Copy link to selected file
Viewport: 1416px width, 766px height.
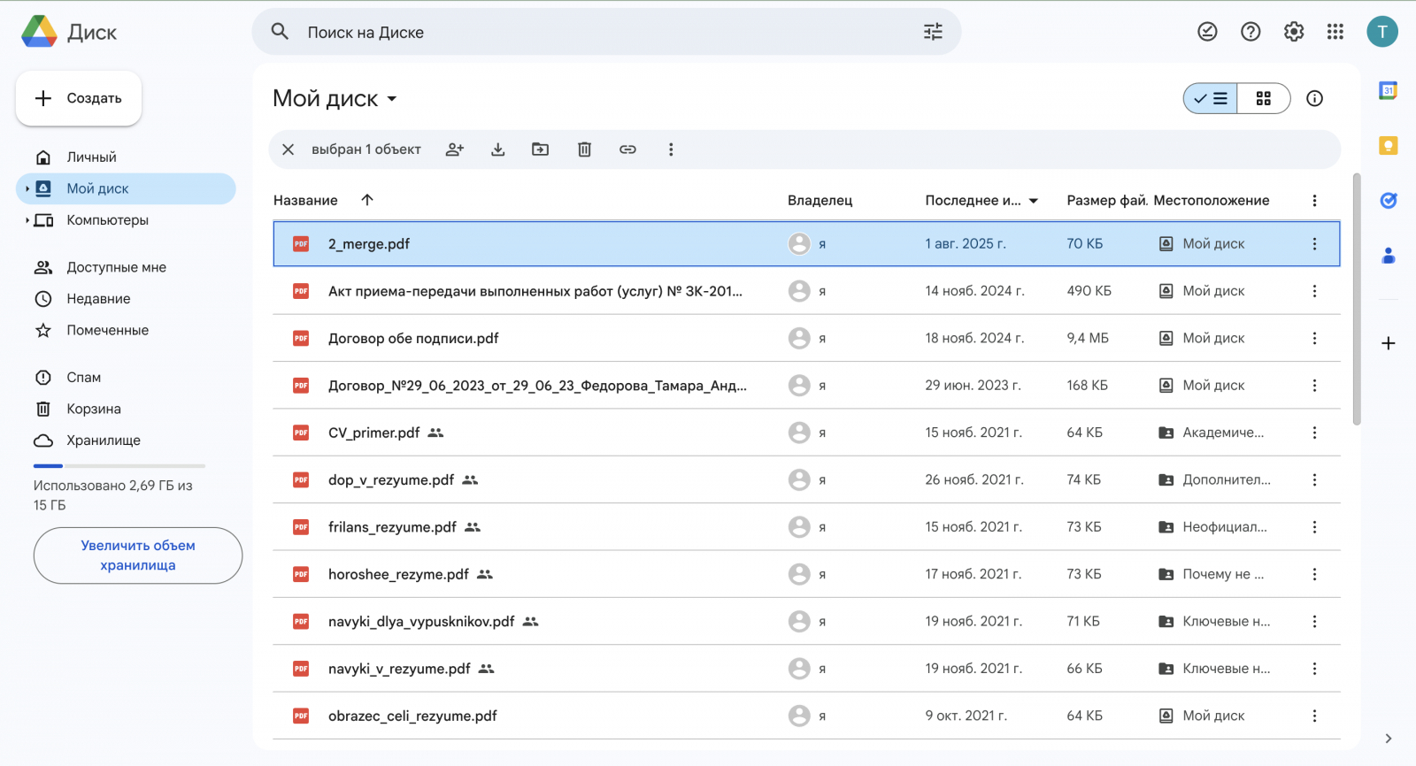(627, 149)
